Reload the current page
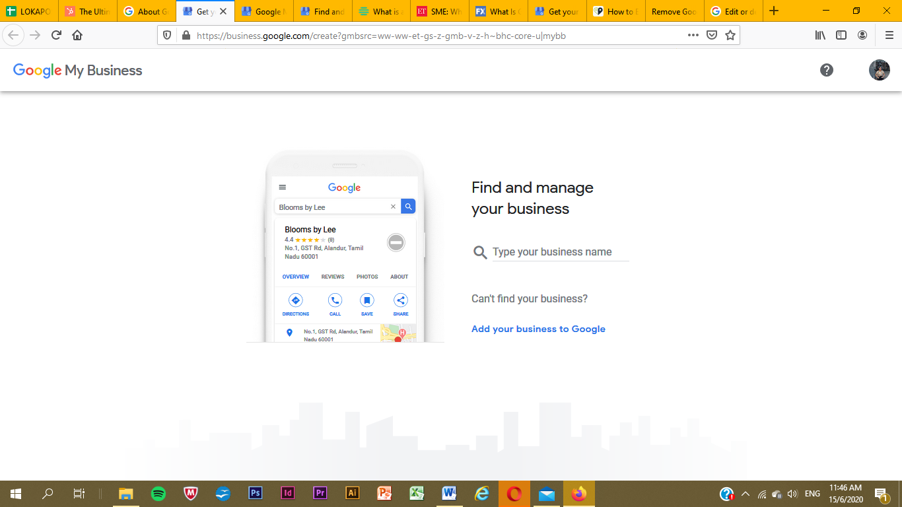Viewport: 902px width, 507px height. [56, 35]
